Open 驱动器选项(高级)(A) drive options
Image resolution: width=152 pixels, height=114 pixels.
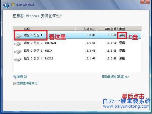pos(115,77)
